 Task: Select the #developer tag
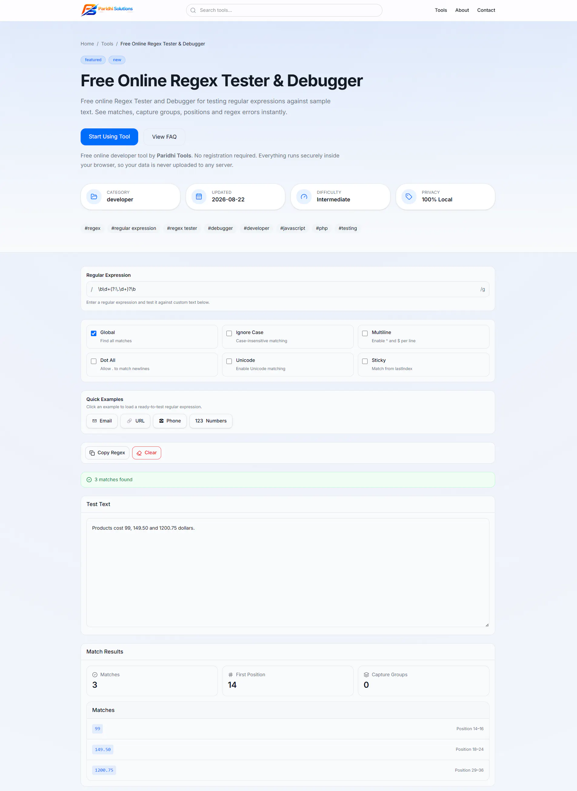click(256, 228)
